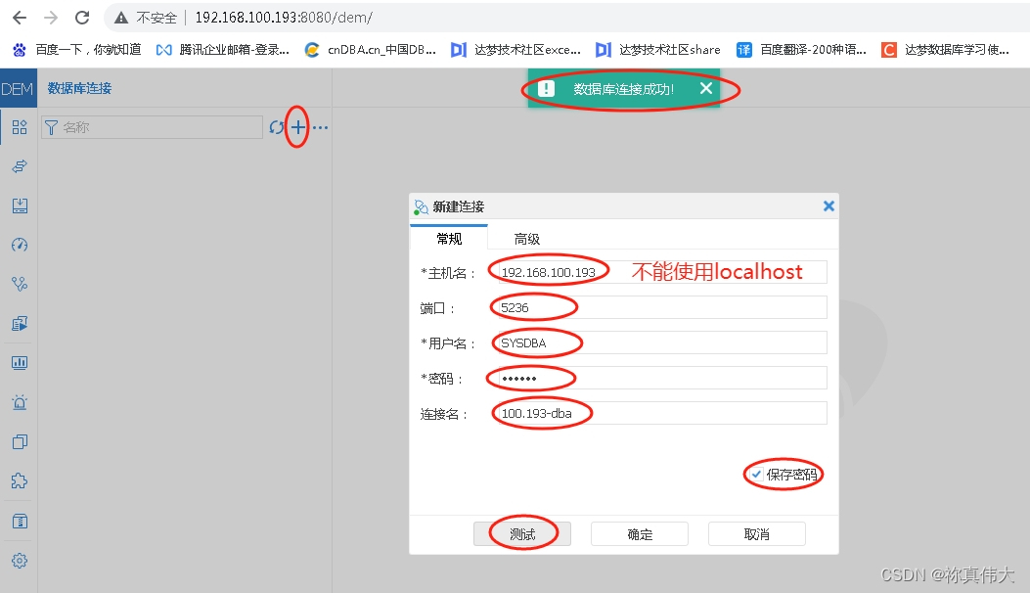Open the stethoscope diagnosis sidebar icon
This screenshot has width=1030, height=593.
pyautogui.click(x=20, y=284)
